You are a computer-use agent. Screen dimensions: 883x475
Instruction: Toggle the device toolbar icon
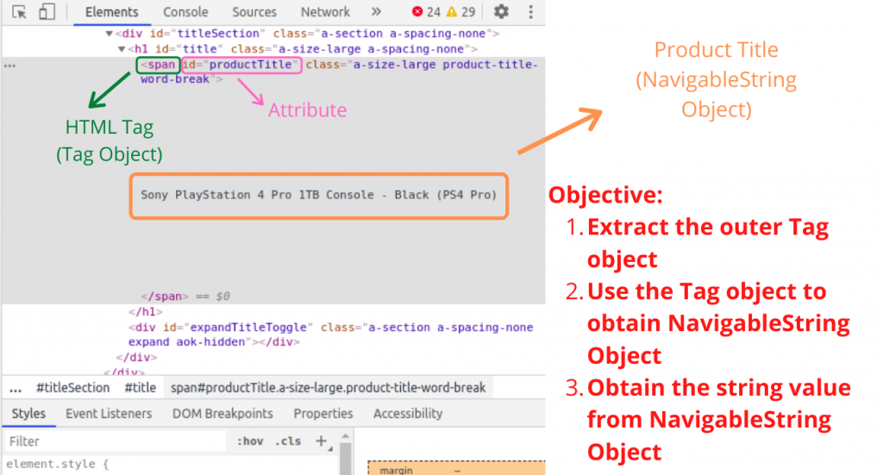point(47,12)
